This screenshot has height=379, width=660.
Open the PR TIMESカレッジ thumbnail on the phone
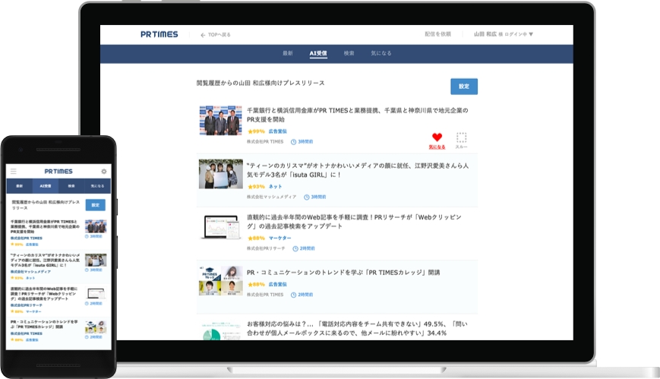pyautogui.click(x=96, y=327)
